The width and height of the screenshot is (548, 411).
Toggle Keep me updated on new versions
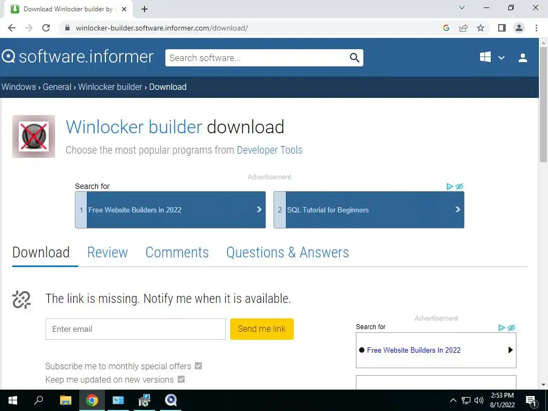(181, 379)
